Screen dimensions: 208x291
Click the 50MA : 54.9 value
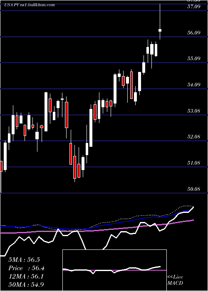coord(26,284)
